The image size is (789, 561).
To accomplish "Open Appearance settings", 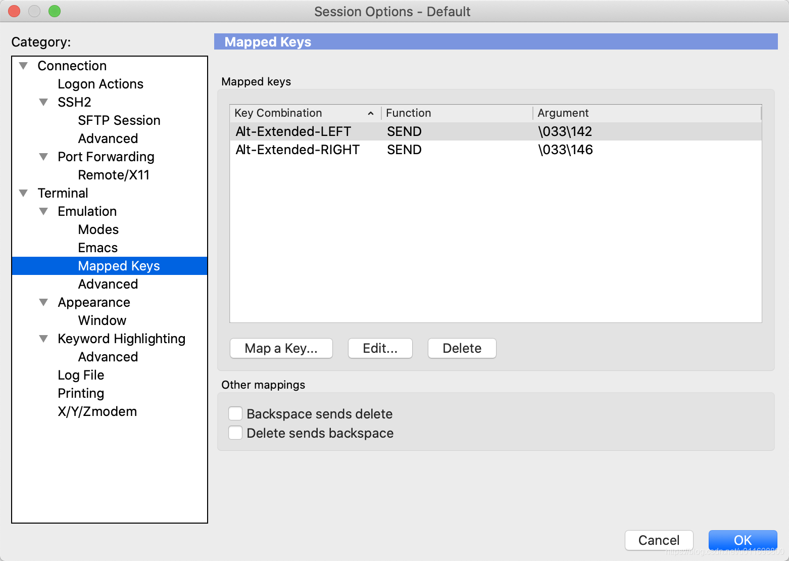I will (94, 302).
